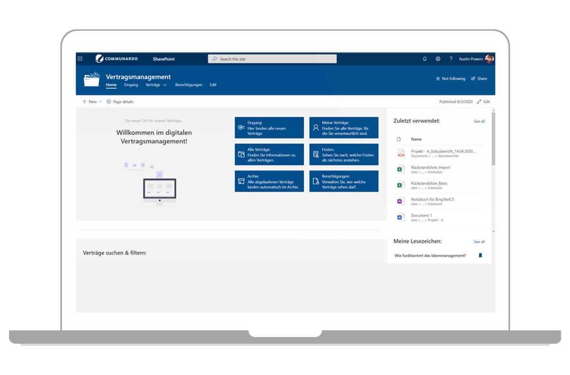Click the search magnifier icon

click(x=215, y=59)
